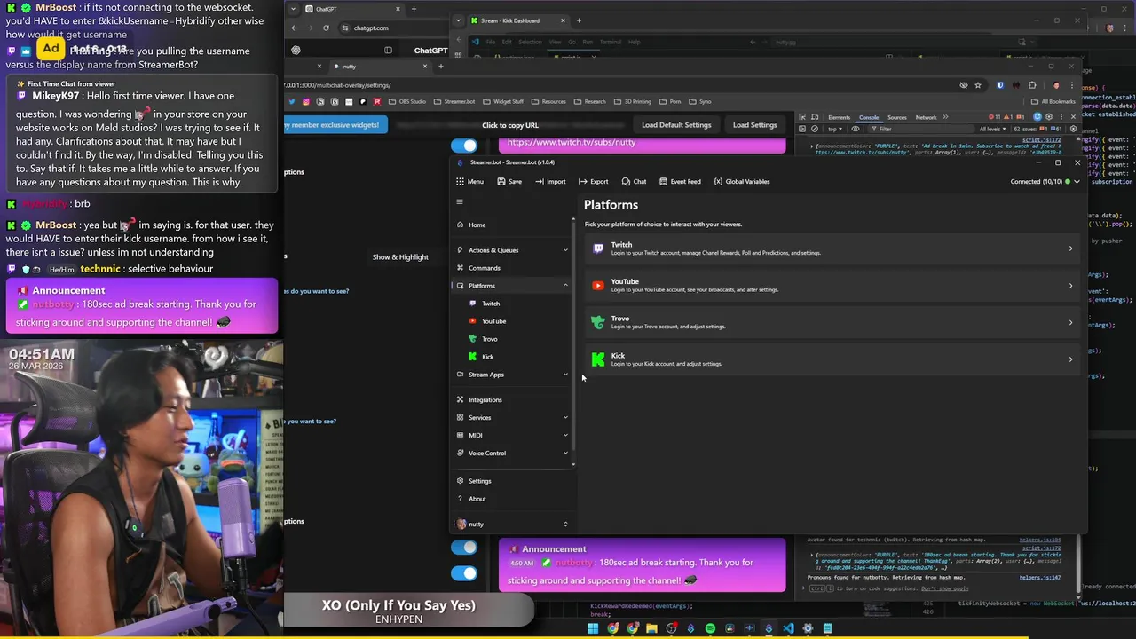Open Visual Studio Code from the taskbar
Screen dimensions: 1136x639
[x=788, y=628]
